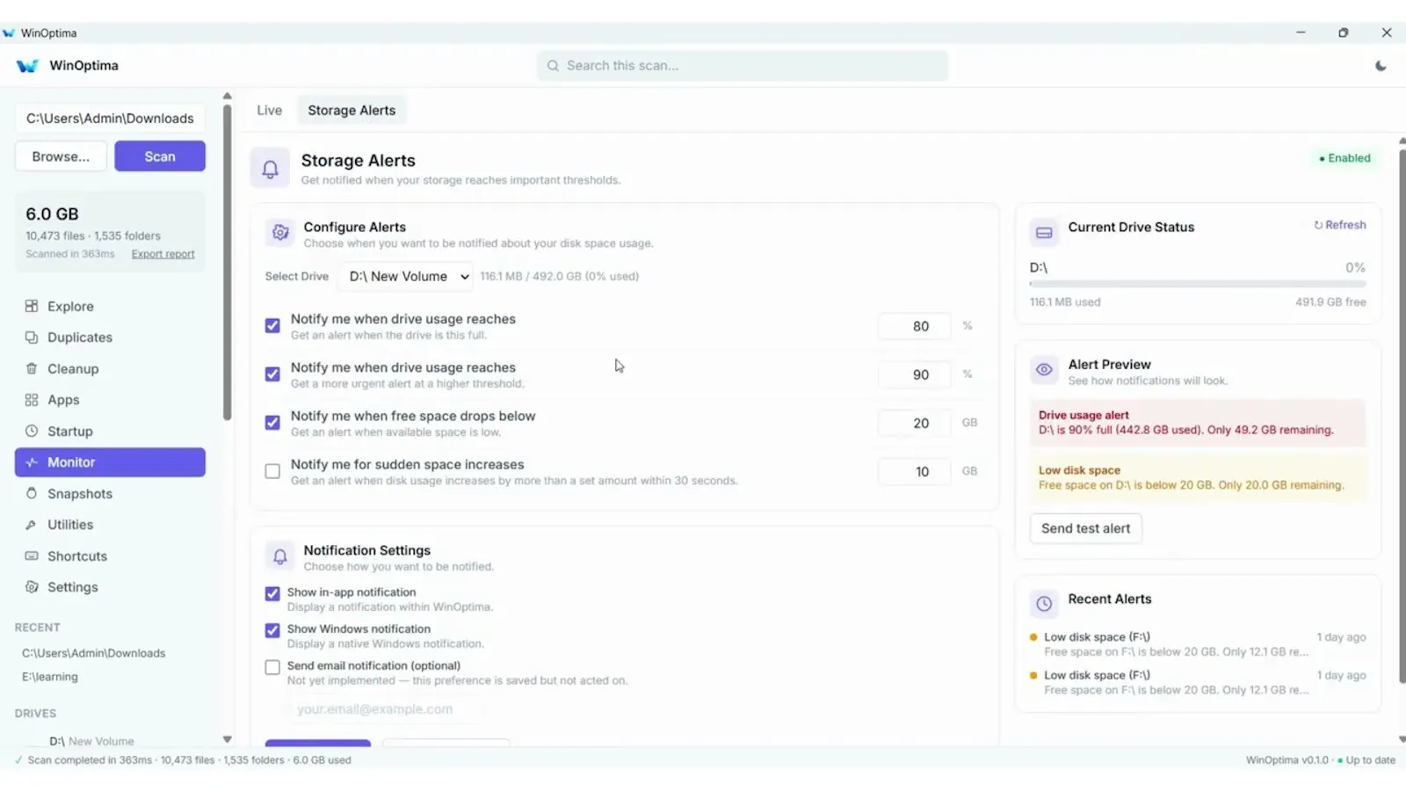Image resolution: width=1406 pixels, height=791 pixels.
Task: Switch to the Live tab
Action: (270, 111)
